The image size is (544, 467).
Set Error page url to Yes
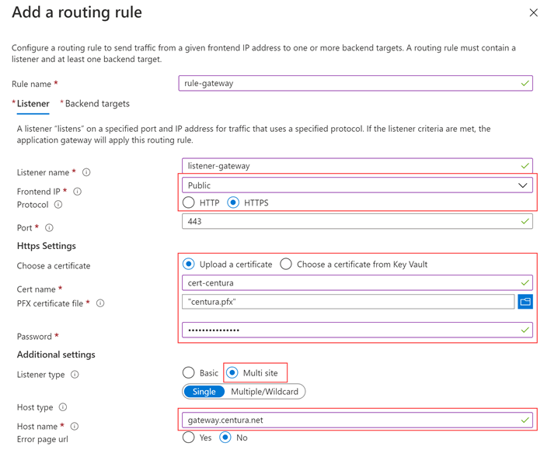coord(188,438)
